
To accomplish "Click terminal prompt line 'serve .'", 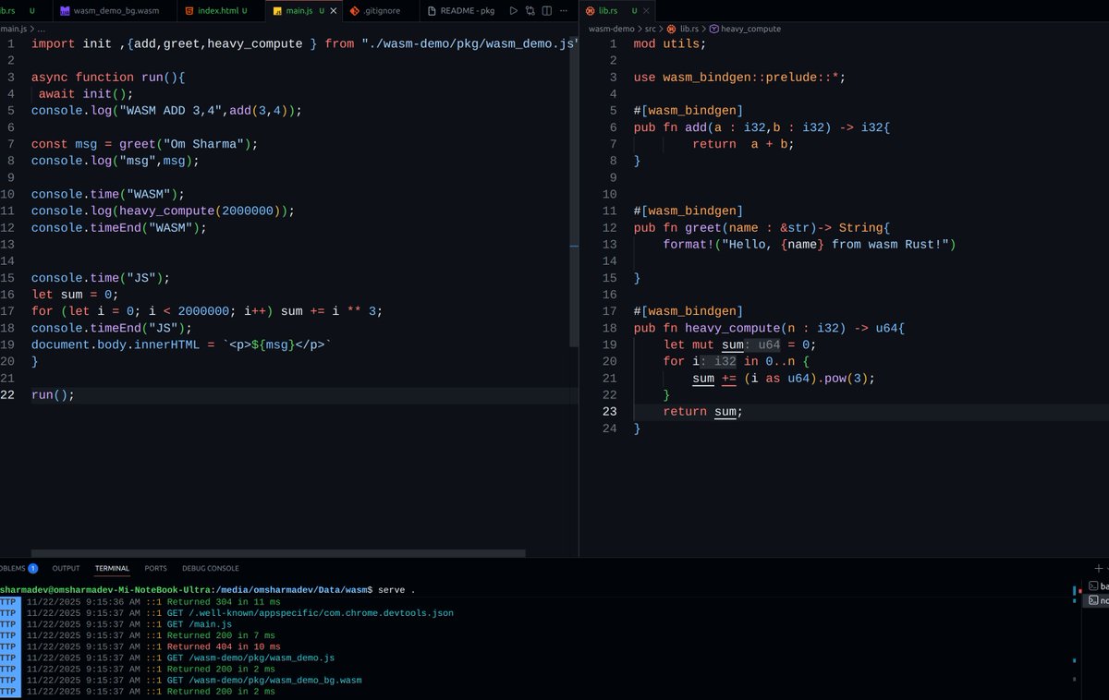I will tap(208, 589).
